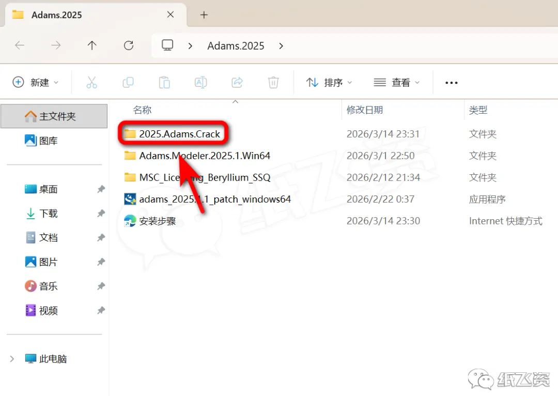The height and width of the screenshot is (396, 558).
Task: Click date 2026/2/22 0:37
Action: click(380, 199)
